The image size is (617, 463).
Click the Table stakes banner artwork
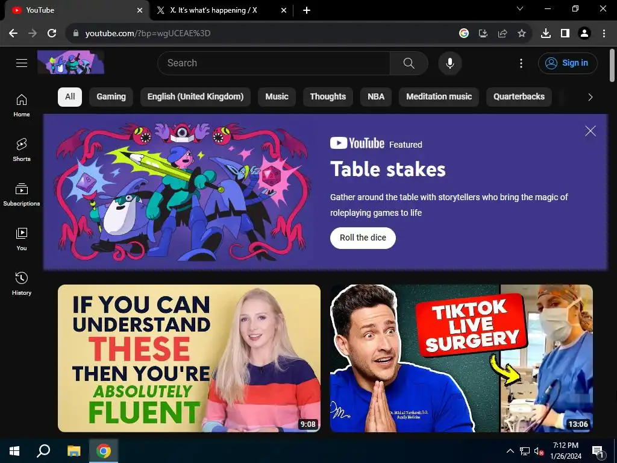pyautogui.click(x=182, y=192)
